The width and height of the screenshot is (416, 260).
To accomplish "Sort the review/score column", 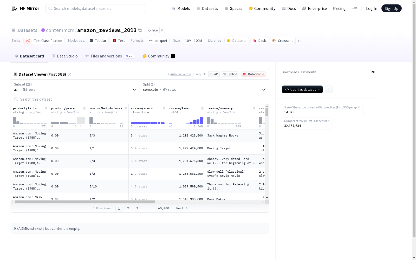I will 164,108.
